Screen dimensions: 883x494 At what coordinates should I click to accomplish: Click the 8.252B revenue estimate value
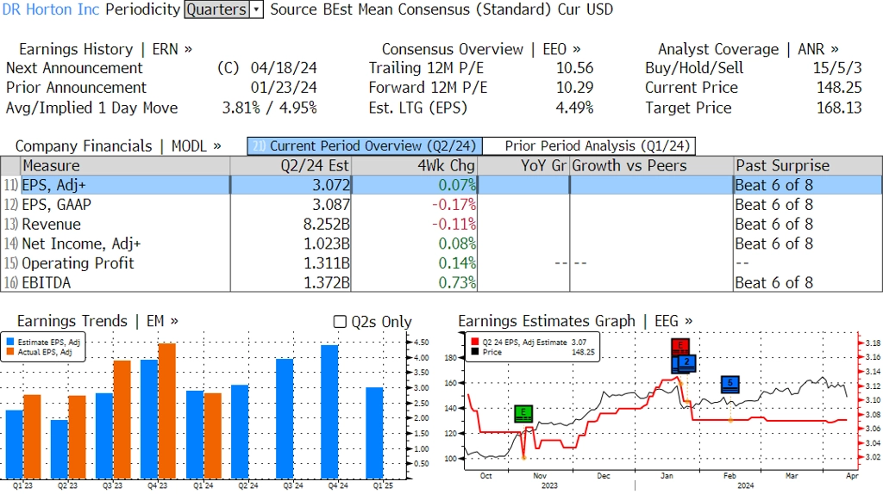tap(327, 225)
